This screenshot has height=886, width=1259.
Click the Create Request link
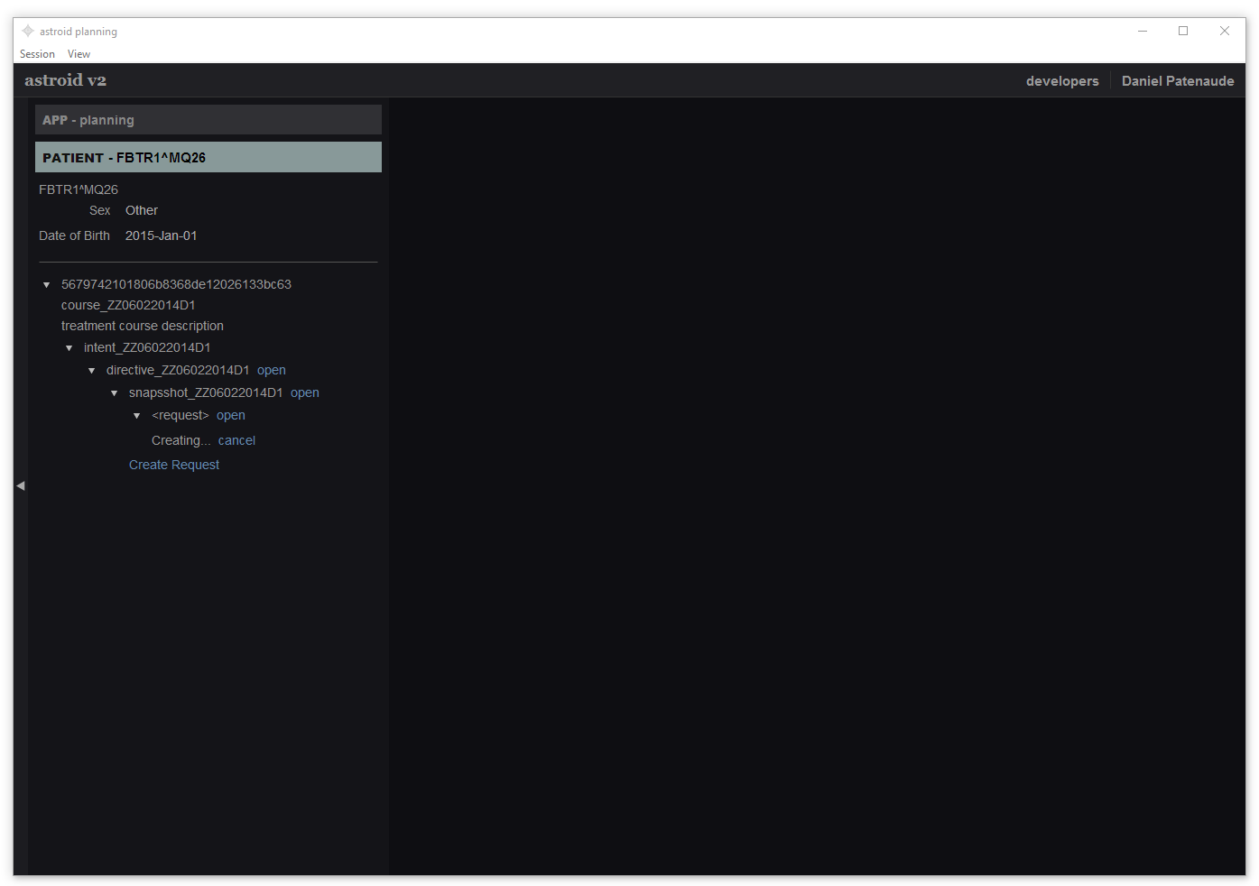point(174,466)
